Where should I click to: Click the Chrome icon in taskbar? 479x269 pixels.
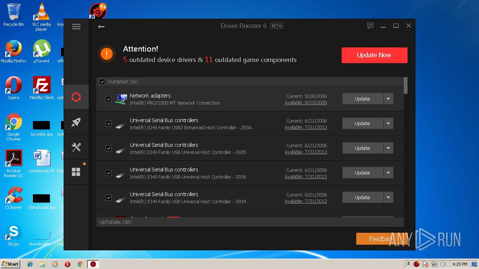click(x=80, y=264)
